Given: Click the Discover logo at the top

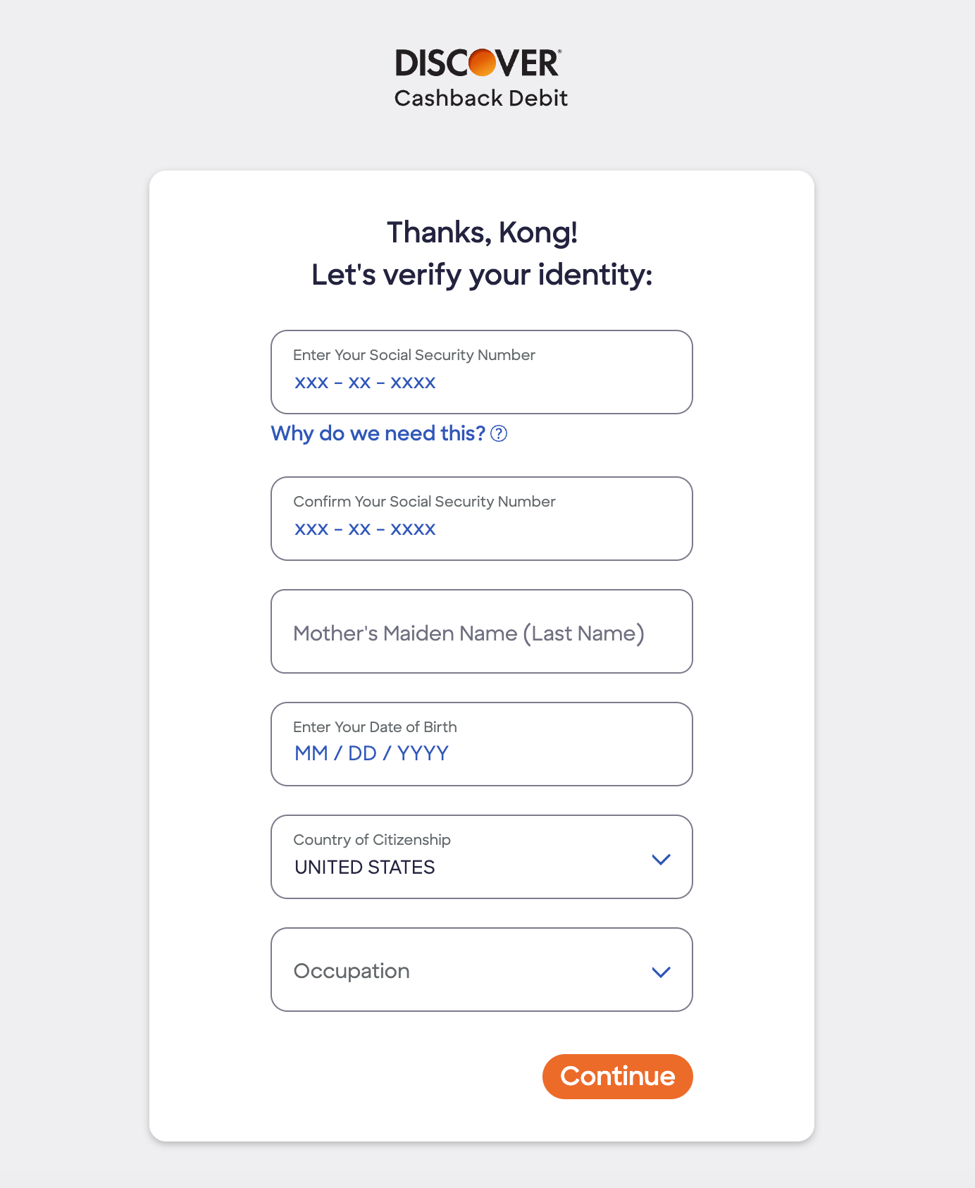Looking at the screenshot, I should (478, 63).
